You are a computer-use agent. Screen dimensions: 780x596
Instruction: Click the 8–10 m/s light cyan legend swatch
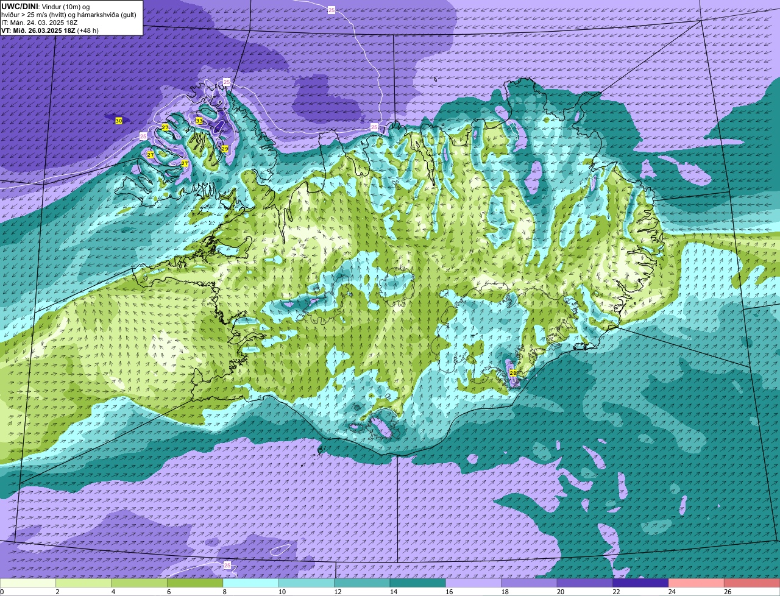(250, 583)
